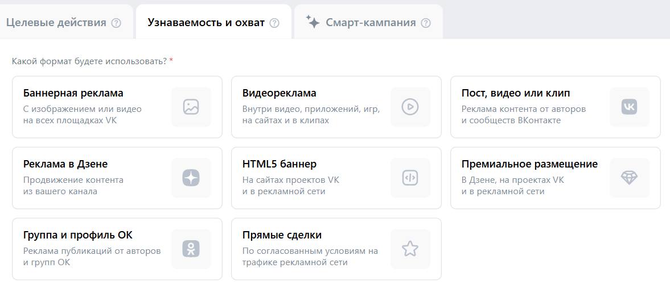The image size is (670, 293).
Task: Select the HTML5 баннер format title
Action: 279,164
